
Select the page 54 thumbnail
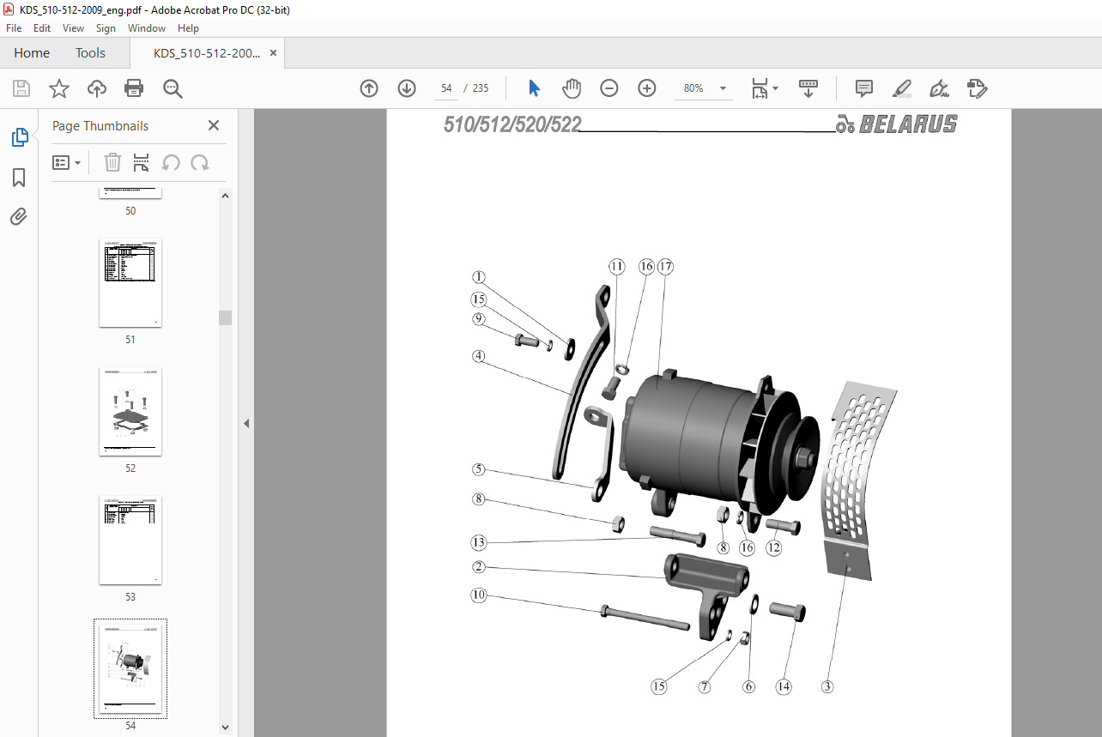tap(130, 669)
